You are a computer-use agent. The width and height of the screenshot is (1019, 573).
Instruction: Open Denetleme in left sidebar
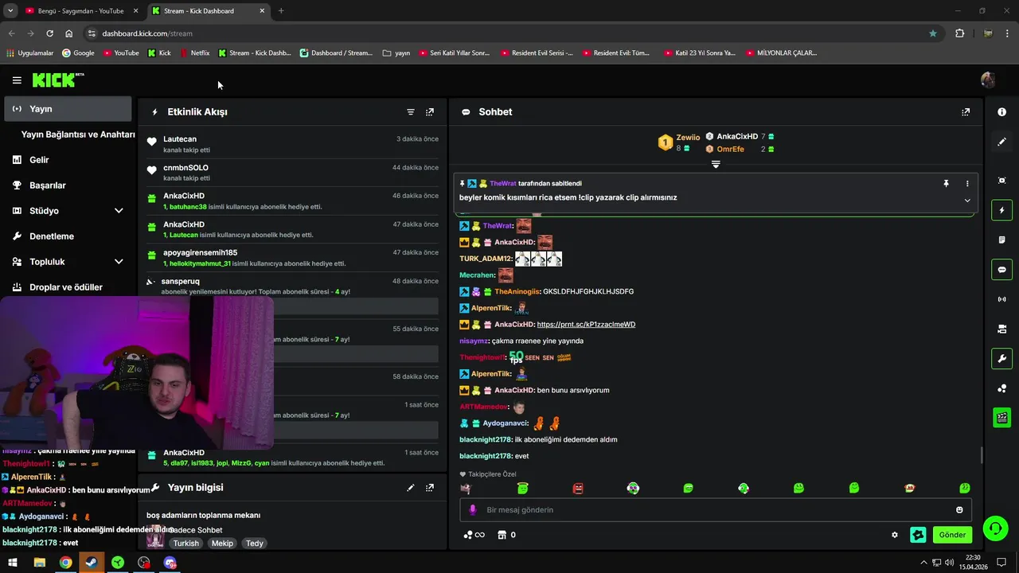pos(52,236)
